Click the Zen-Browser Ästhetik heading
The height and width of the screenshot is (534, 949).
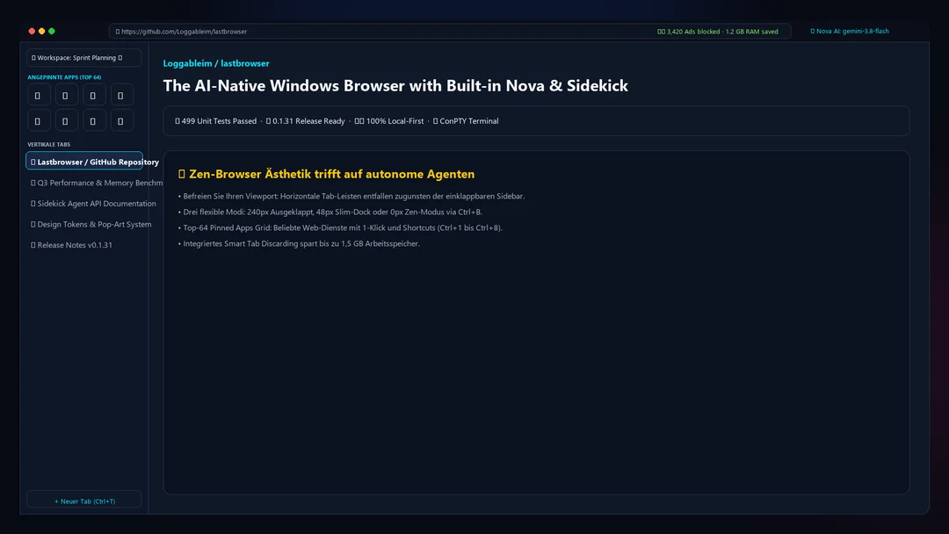pyautogui.click(x=326, y=174)
